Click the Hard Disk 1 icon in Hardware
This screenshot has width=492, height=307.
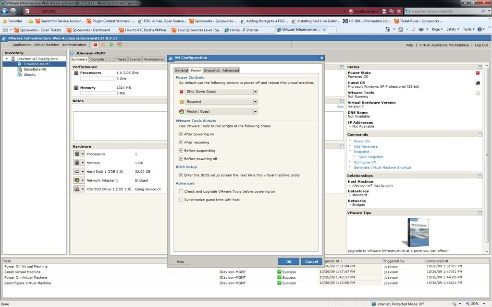point(78,171)
